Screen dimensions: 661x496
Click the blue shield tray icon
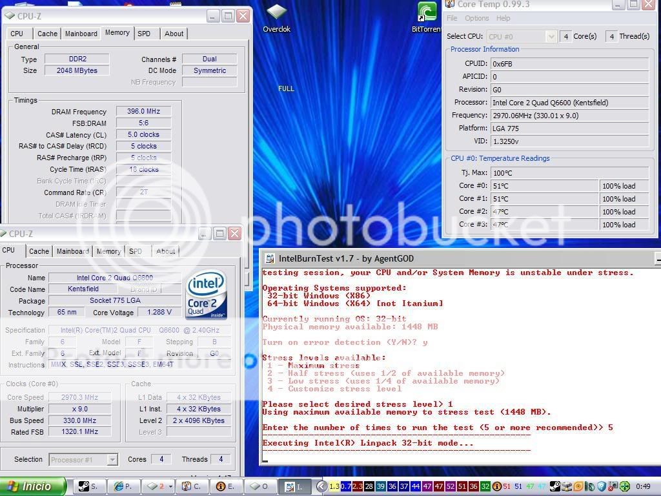click(602, 486)
